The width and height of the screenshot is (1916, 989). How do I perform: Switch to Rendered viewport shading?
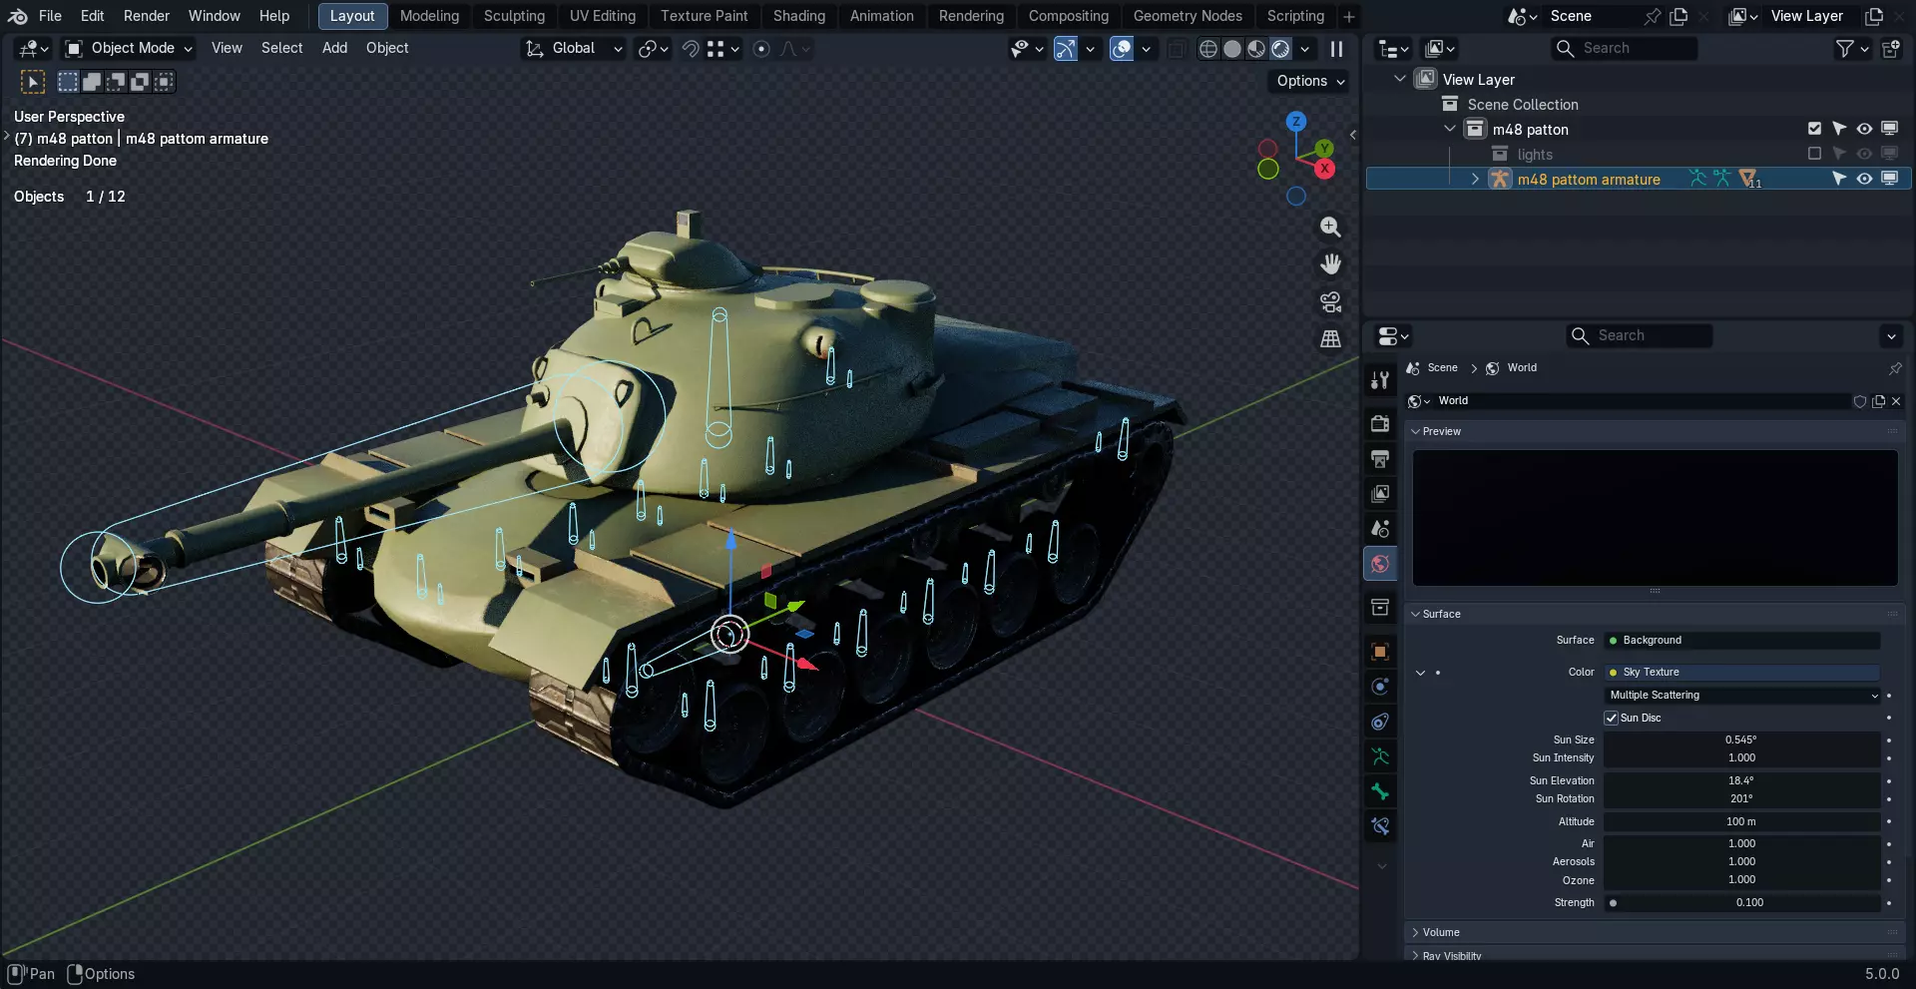pyautogui.click(x=1280, y=49)
